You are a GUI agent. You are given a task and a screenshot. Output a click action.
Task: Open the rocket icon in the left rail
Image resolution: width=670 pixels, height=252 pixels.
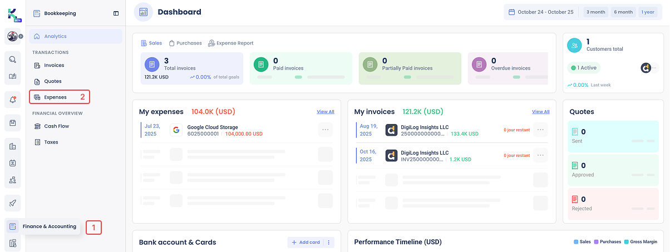click(12, 203)
